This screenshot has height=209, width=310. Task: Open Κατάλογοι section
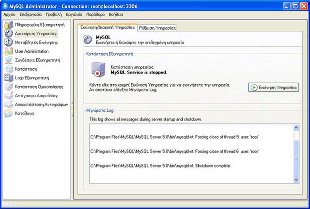(25, 113)
